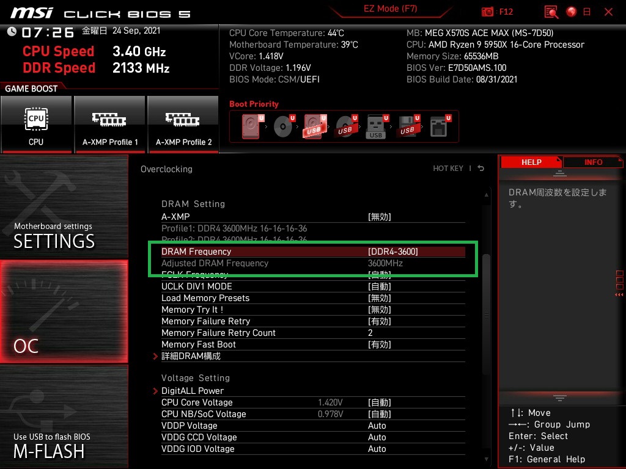Click the date 24 Sep, 2021
Image resolution: width=626 pixels, height=469 pixels.
(x=136, y=31)
